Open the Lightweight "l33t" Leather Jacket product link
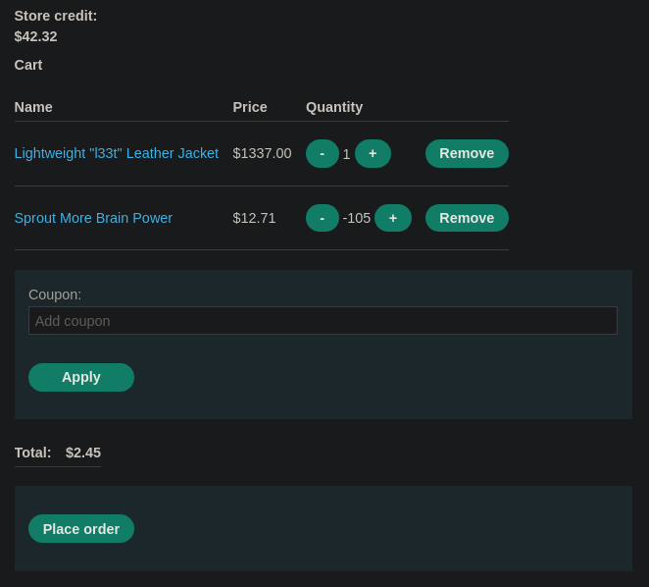Screen dimensions: 649x587 click(117, 153)
